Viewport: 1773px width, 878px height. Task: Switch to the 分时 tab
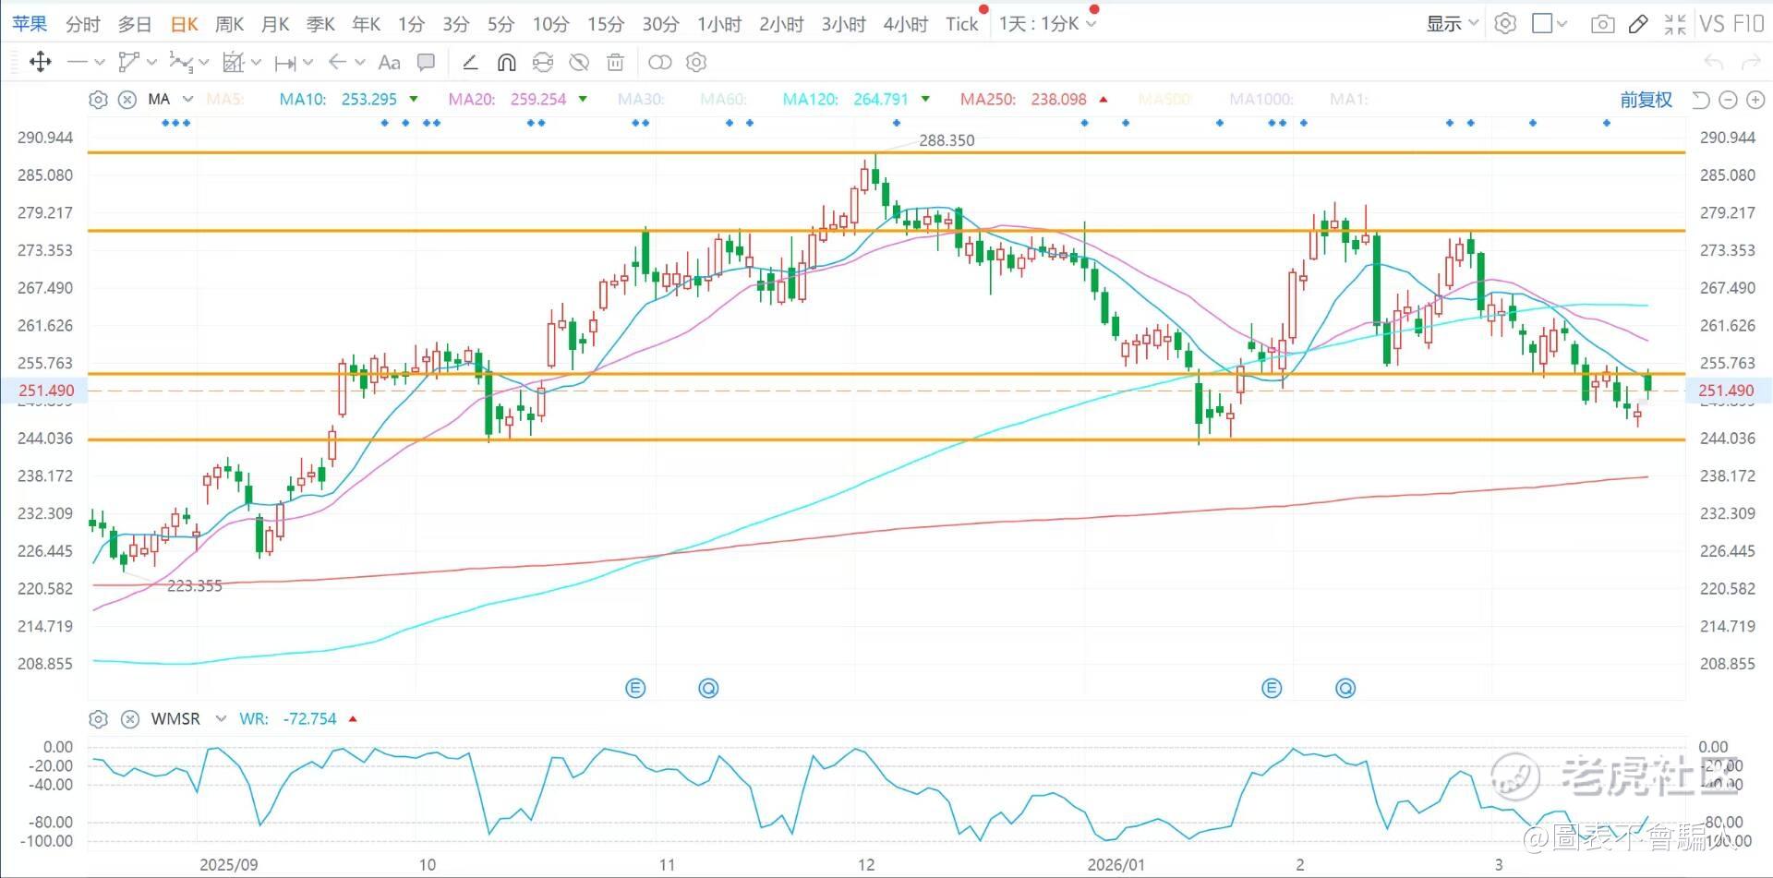coord(83,24)
